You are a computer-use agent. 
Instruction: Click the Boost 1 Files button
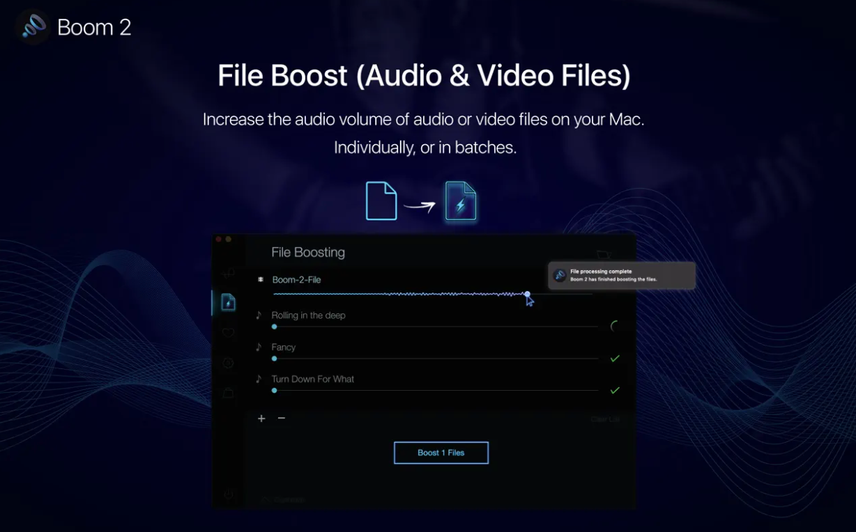tap(441, 453)
